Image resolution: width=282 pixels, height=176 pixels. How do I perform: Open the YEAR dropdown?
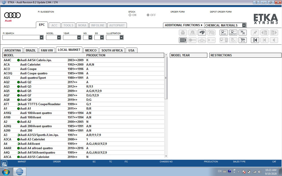tap(79, 37)
